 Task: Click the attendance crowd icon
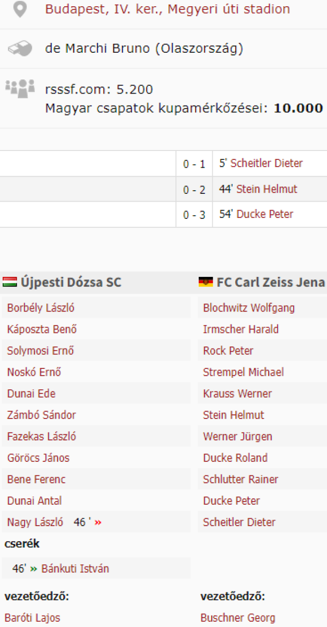pyautogui.click(x=20, y=88)
